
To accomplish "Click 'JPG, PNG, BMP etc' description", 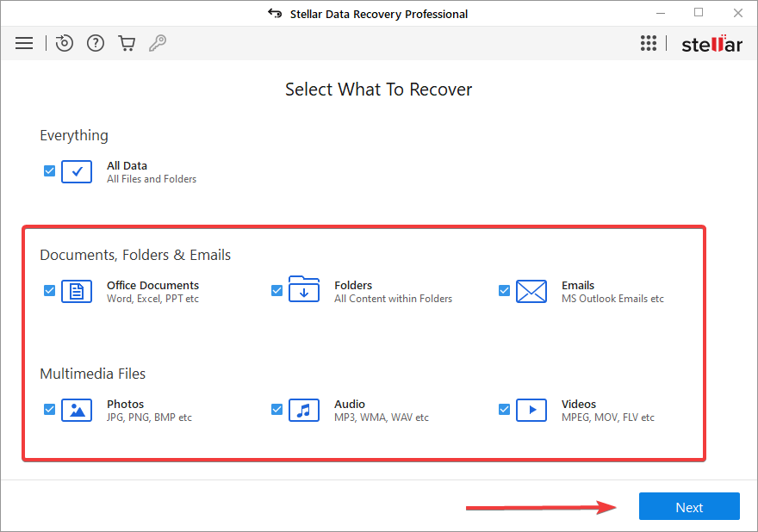I will click(149, 418).
